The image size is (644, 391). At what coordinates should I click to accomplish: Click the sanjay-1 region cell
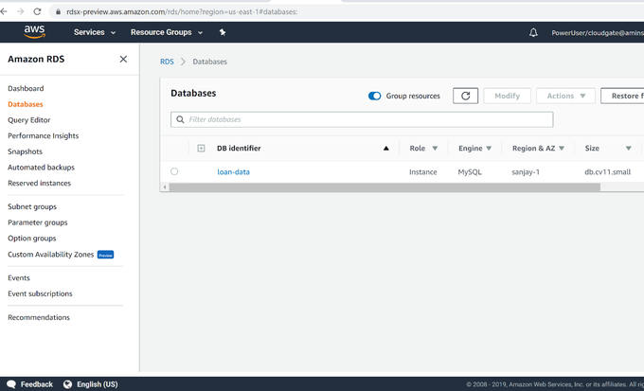(x=526, y=172)
